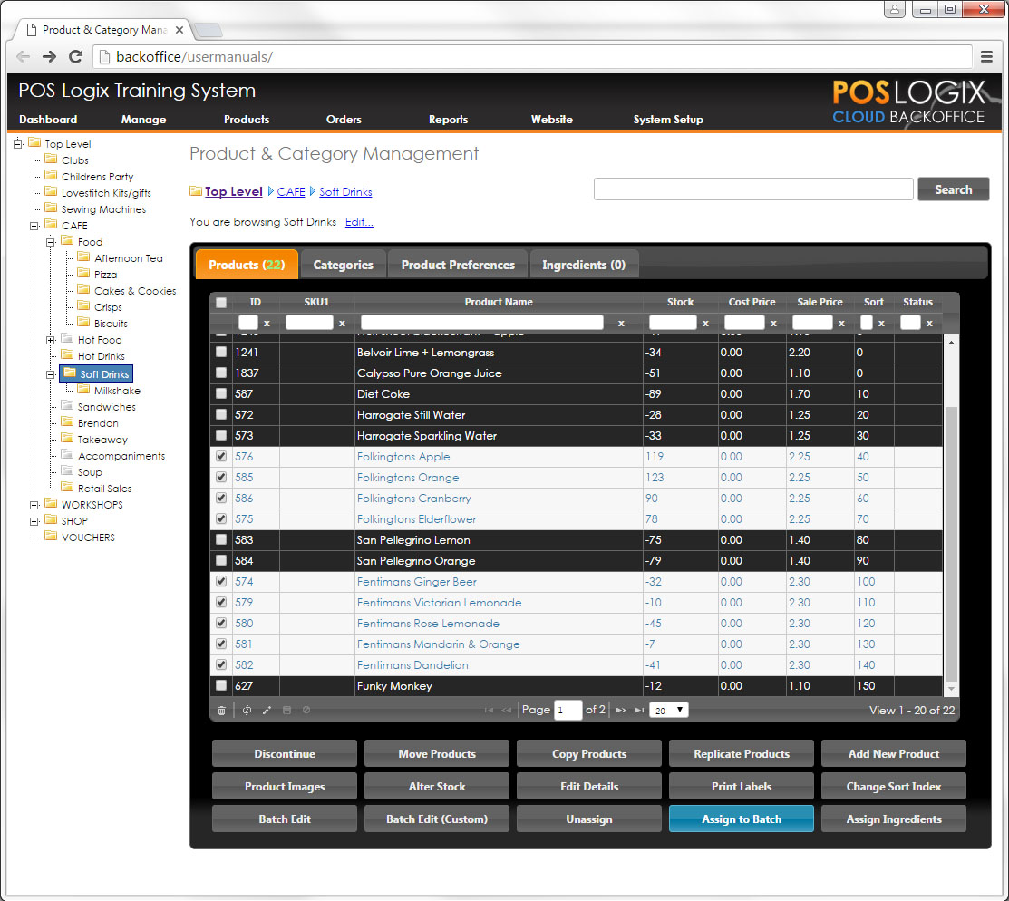The height and width of the screenshot is (901, 1009).
Task: Click the Top Level folder icon in breadcrumb
Action: 196,191
